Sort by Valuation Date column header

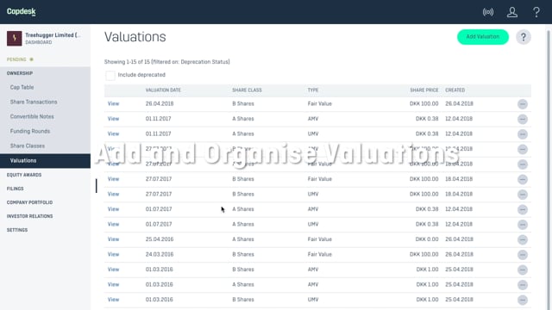(x=163, y=90)
